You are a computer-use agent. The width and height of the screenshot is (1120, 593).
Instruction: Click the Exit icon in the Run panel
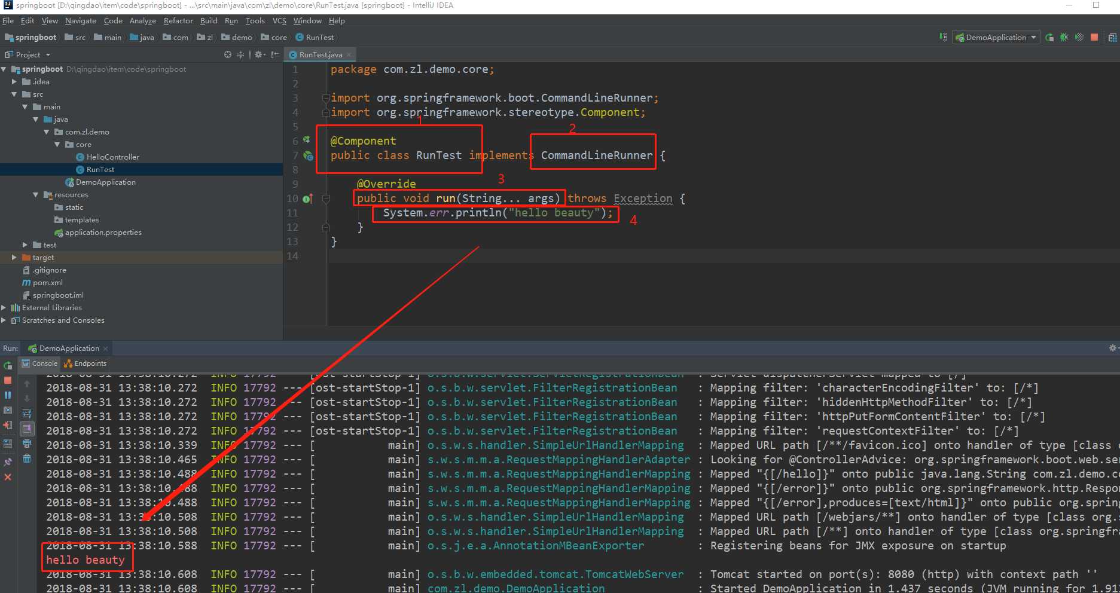click(8, 425)
